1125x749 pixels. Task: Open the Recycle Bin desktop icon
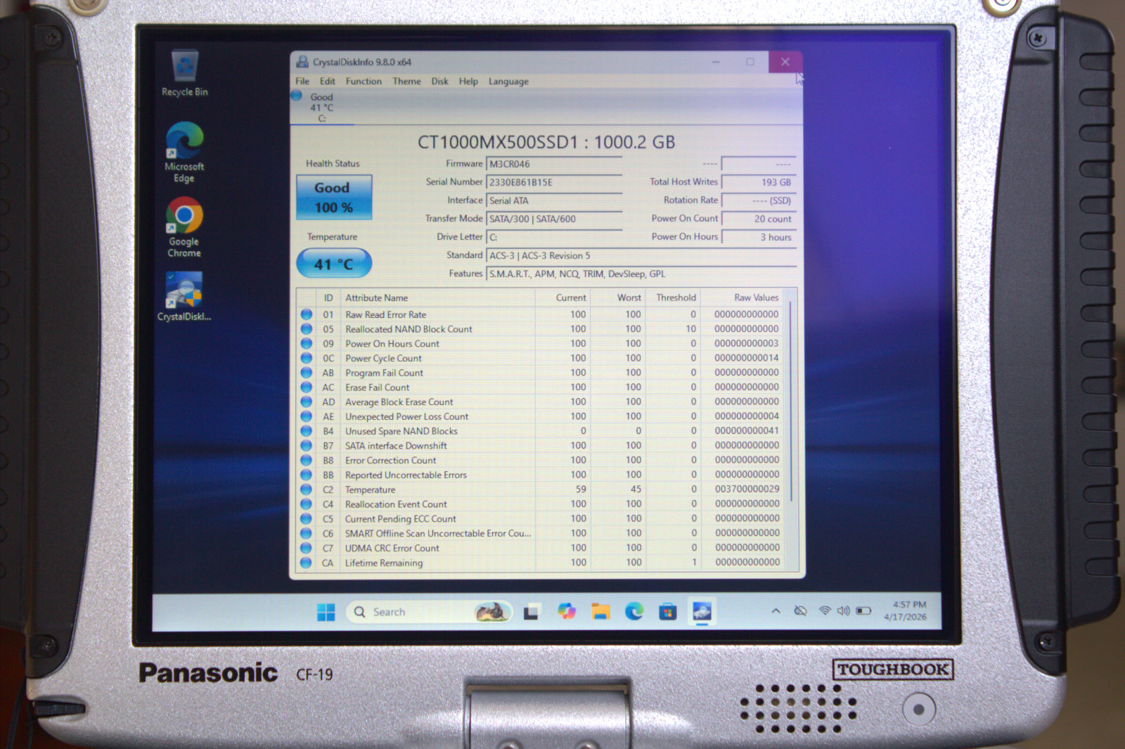185,73
